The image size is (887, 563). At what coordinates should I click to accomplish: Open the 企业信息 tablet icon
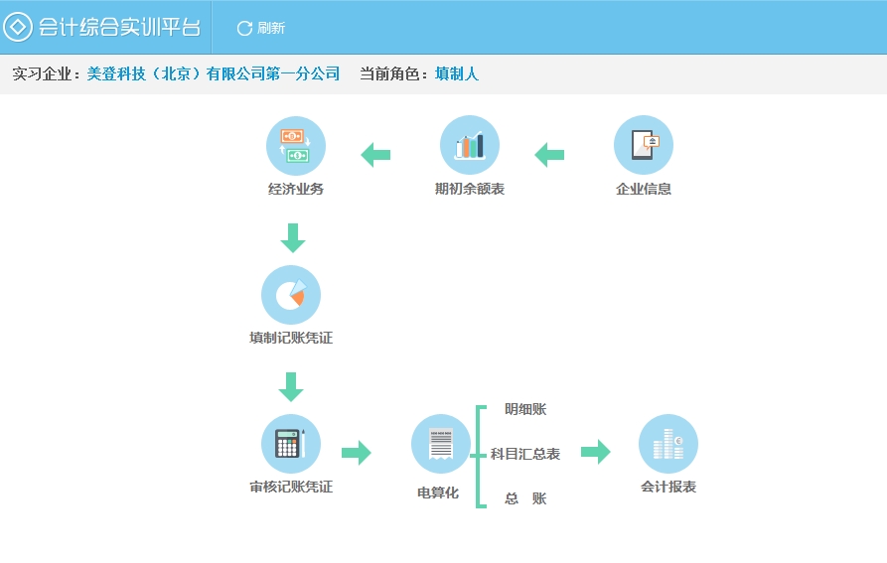[x=643, y=146]
